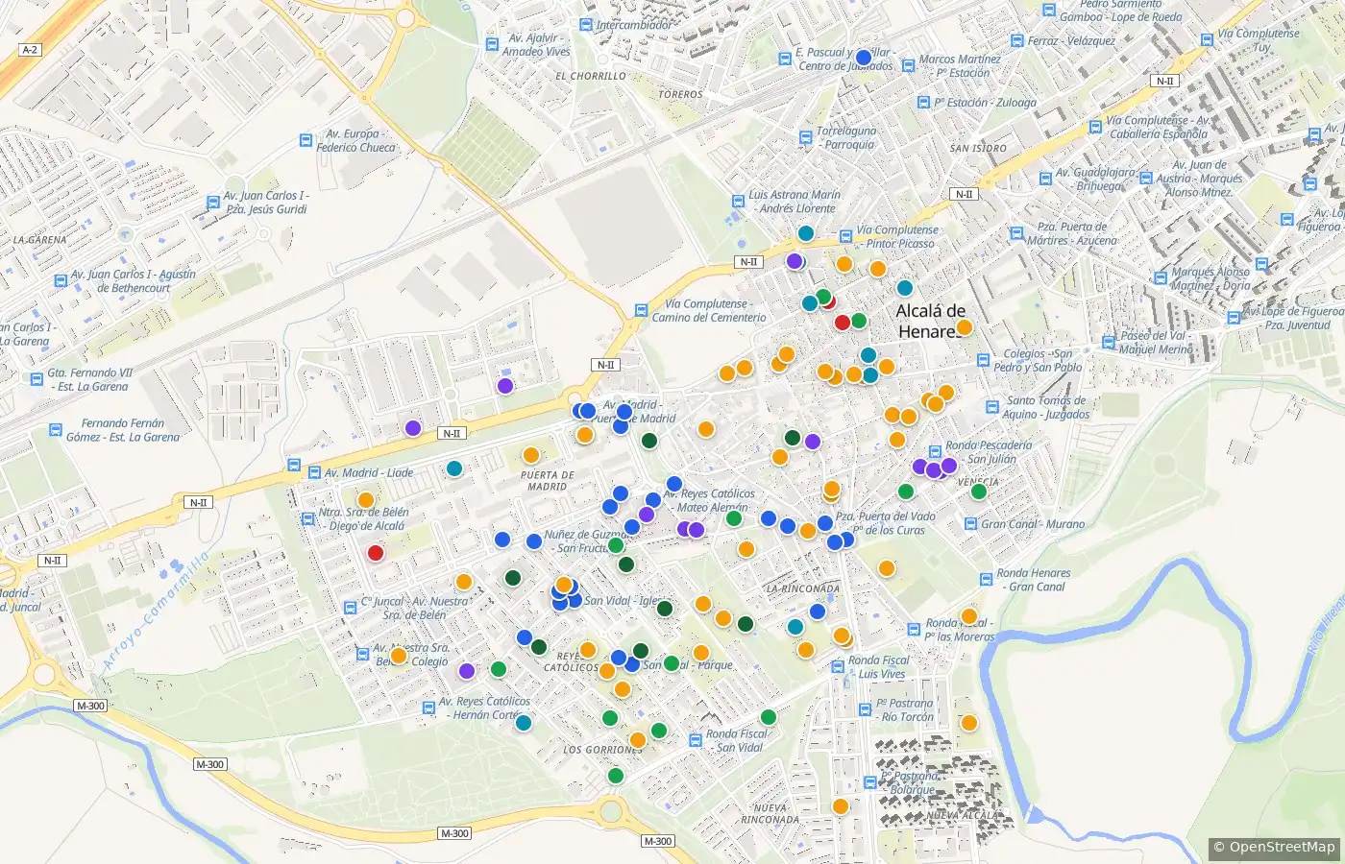This screenshot has width=1345, height=864.
Task: Select the Pº Estación - Zuloaga bus stop icon
Action: [923, 103]
